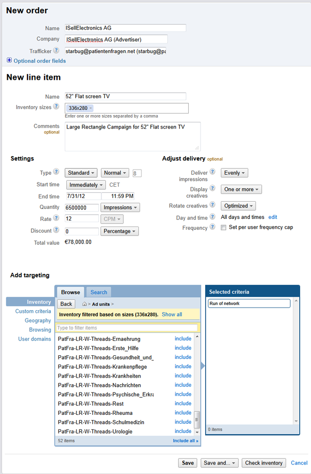Open PatFra-LR-W-Threads-Nachrichten ad unit

pos(100,385)
